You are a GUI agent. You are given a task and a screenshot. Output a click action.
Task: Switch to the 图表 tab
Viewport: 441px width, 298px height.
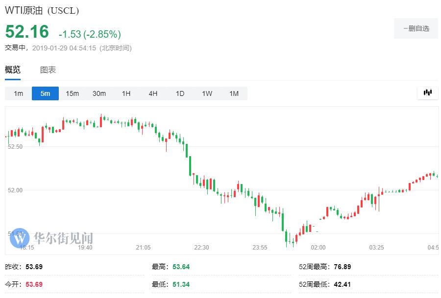pos(48,70)
